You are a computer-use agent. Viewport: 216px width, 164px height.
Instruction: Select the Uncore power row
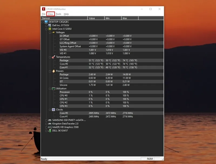click(111, 85)
